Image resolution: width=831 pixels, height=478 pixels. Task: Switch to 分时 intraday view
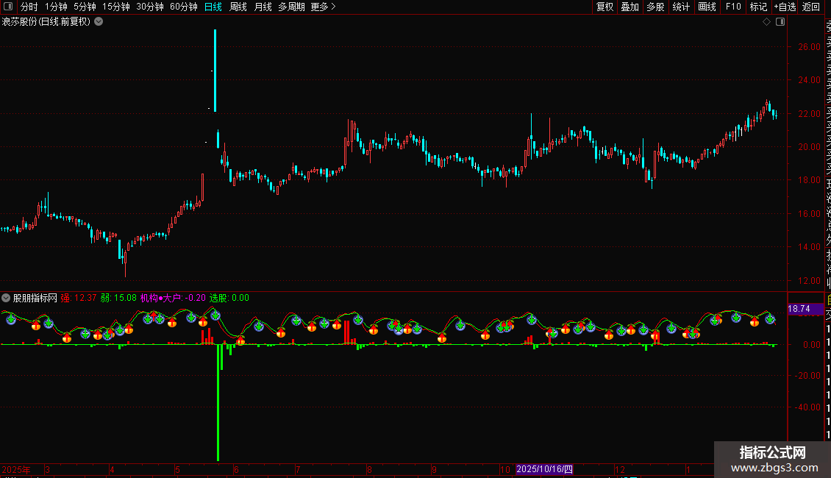(29, 7)
